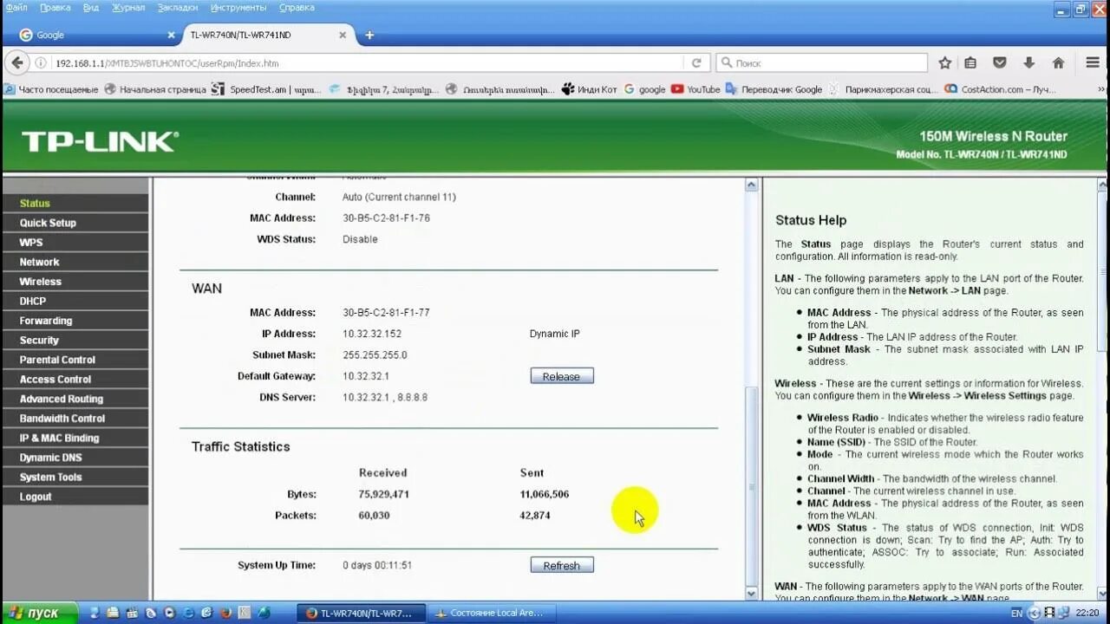This screenshot has width=1110, height=624.
Task: Bookmark this page with the star icon
Action: 945,63
